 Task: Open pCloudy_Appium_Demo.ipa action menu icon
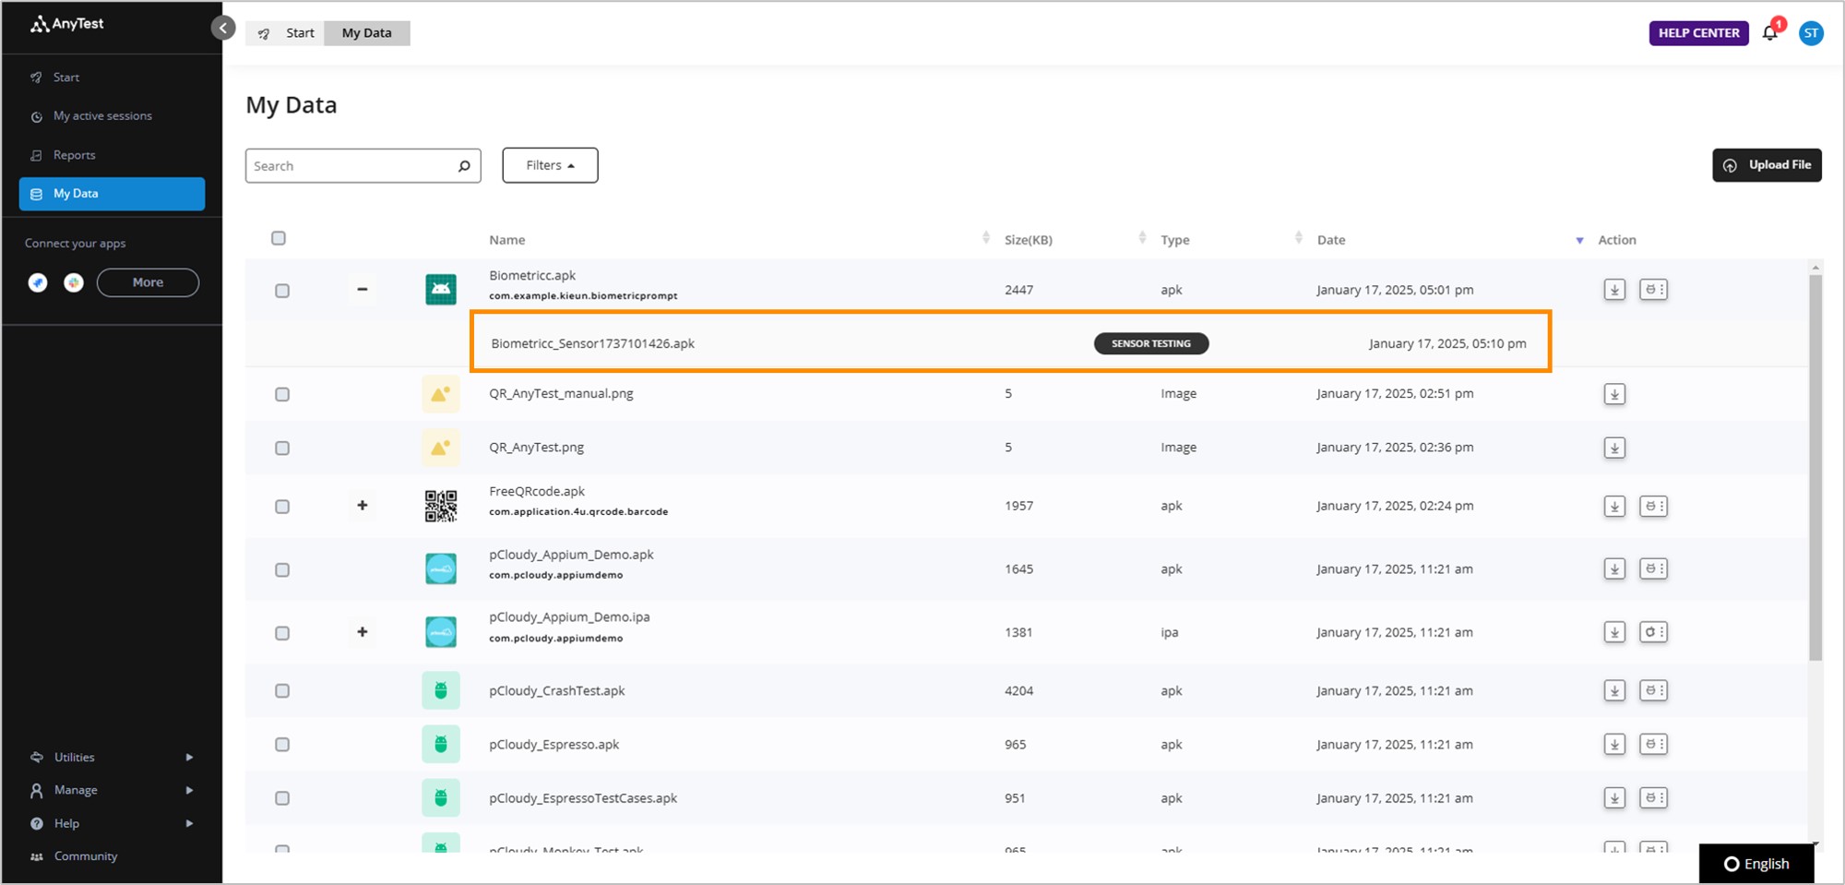(1653, 632)
